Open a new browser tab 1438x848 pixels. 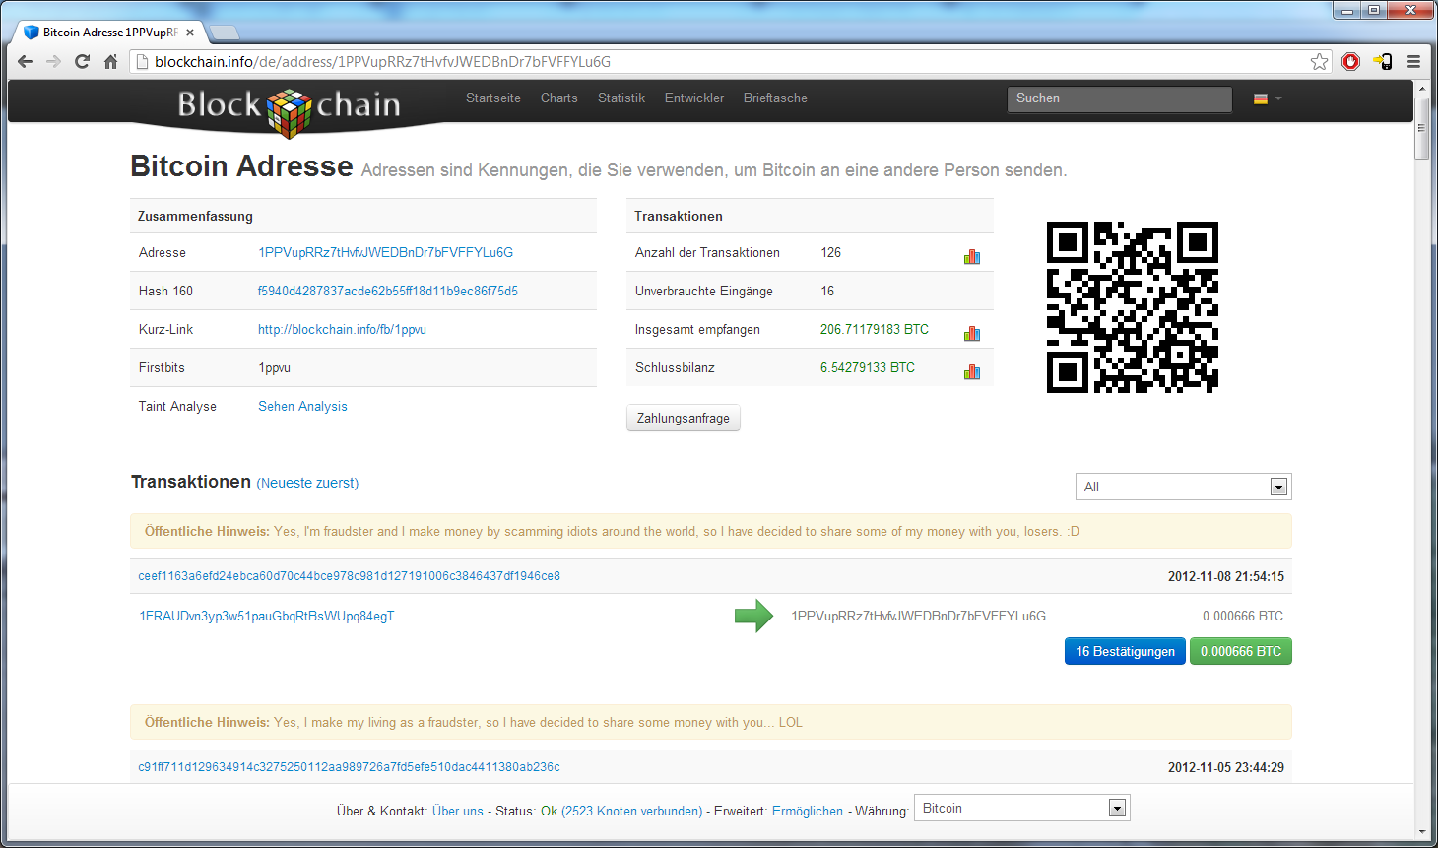point(225,33)
